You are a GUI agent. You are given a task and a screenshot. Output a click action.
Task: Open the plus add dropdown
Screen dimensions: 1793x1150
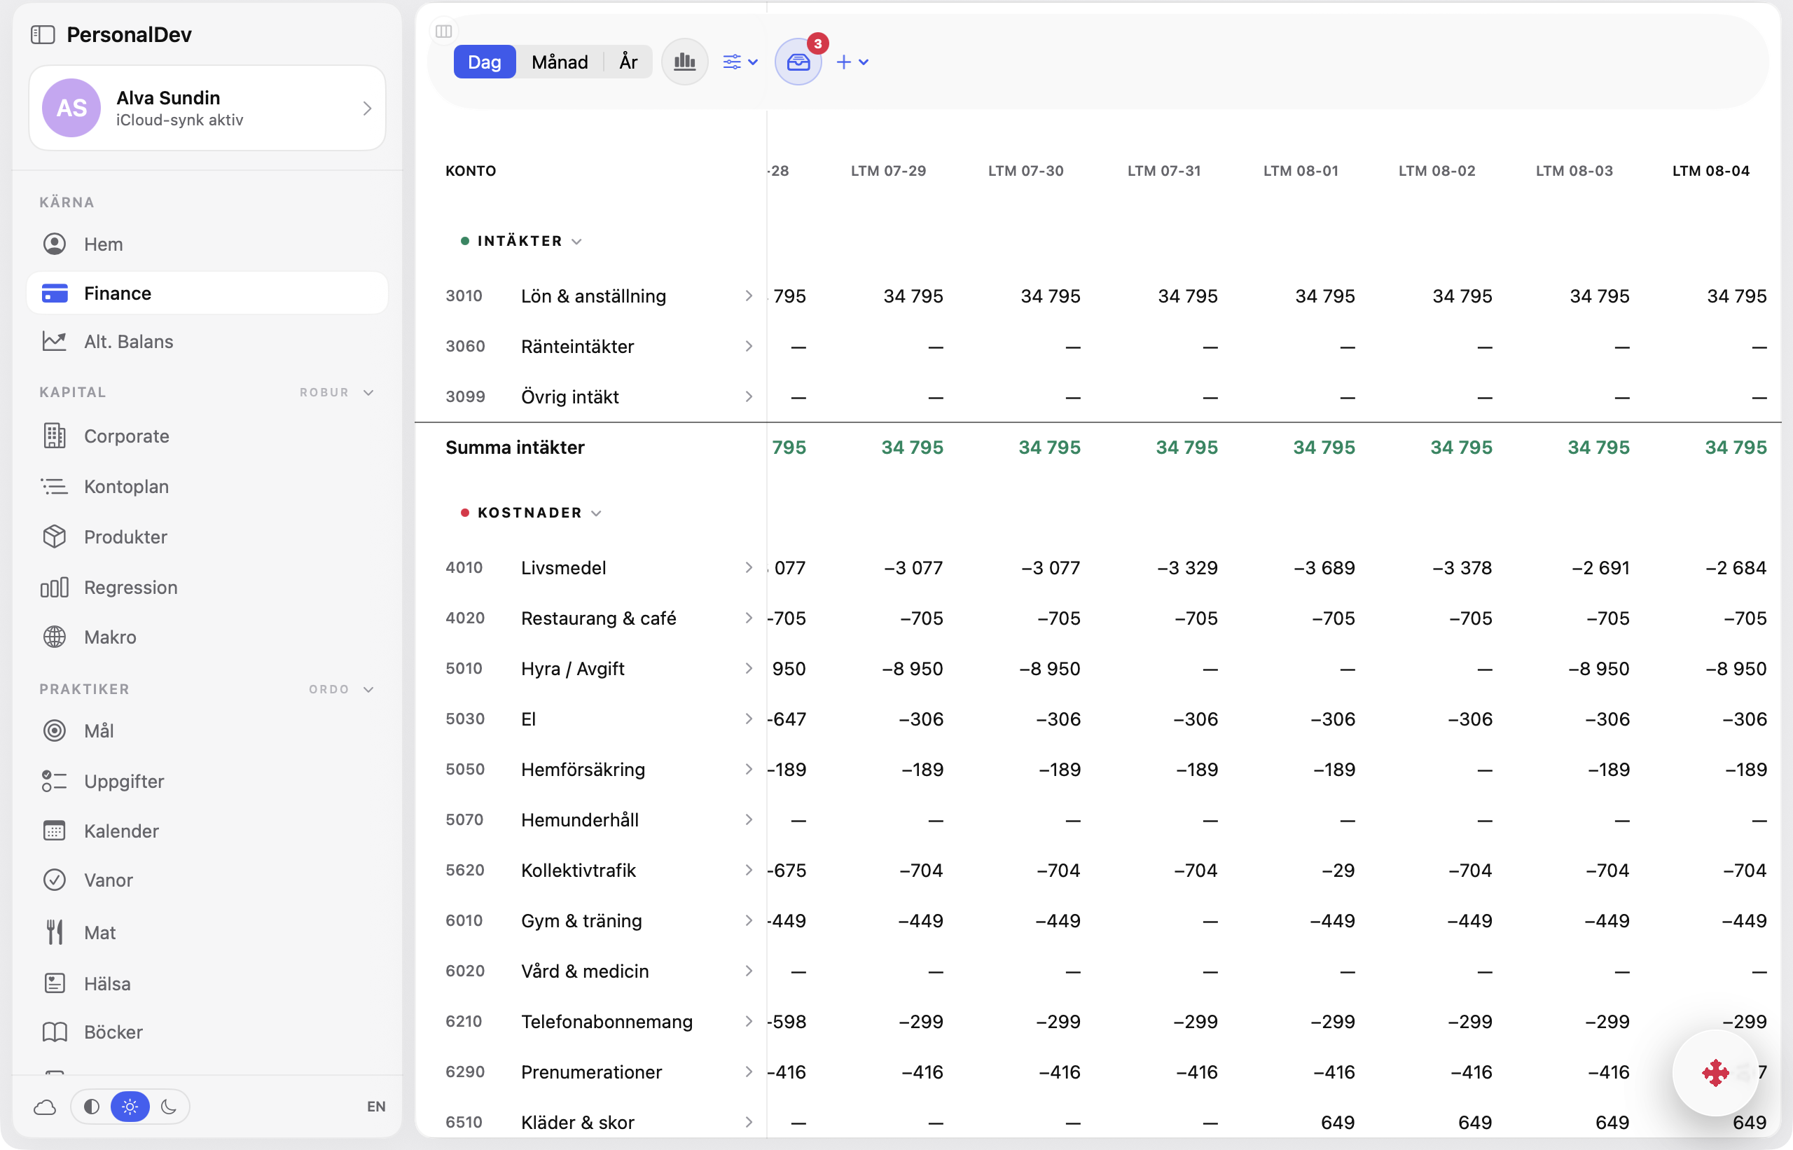coord(852,62)
